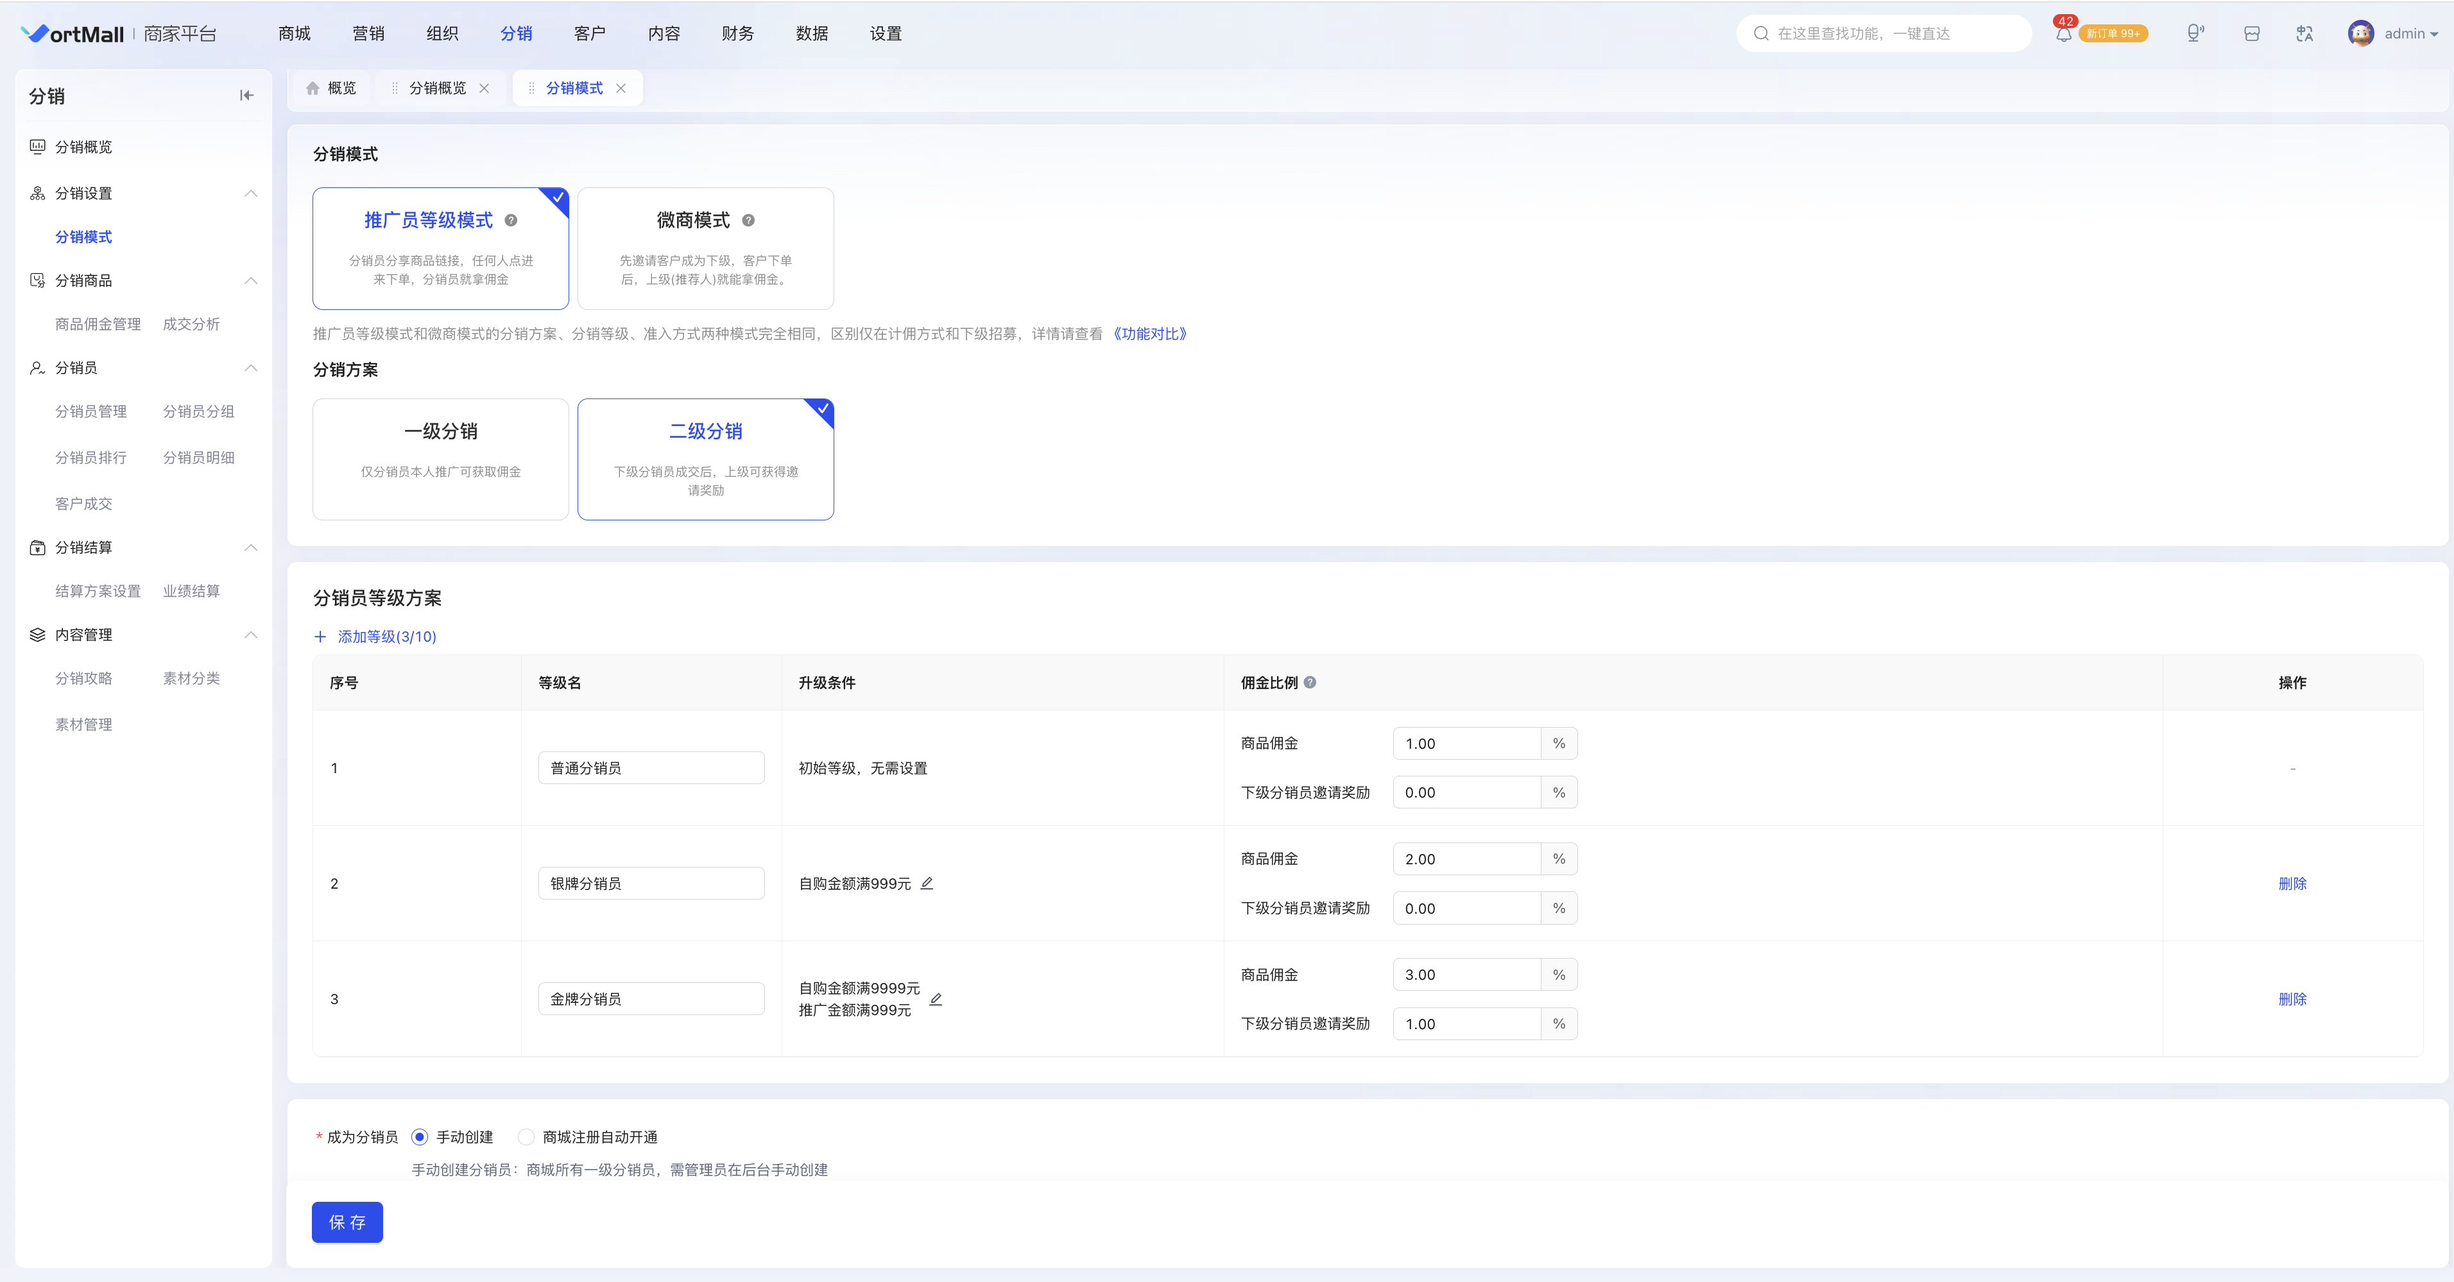This screenshot has height=1282, width=2454.
Task: Click the language translate icon
Action: pos(2304,34)
